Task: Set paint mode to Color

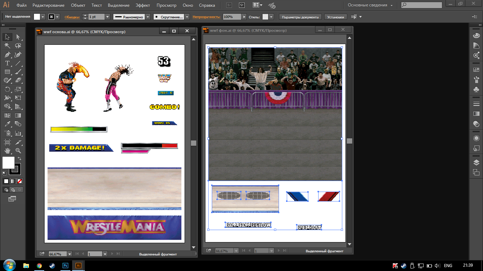Action: point(6,181)
